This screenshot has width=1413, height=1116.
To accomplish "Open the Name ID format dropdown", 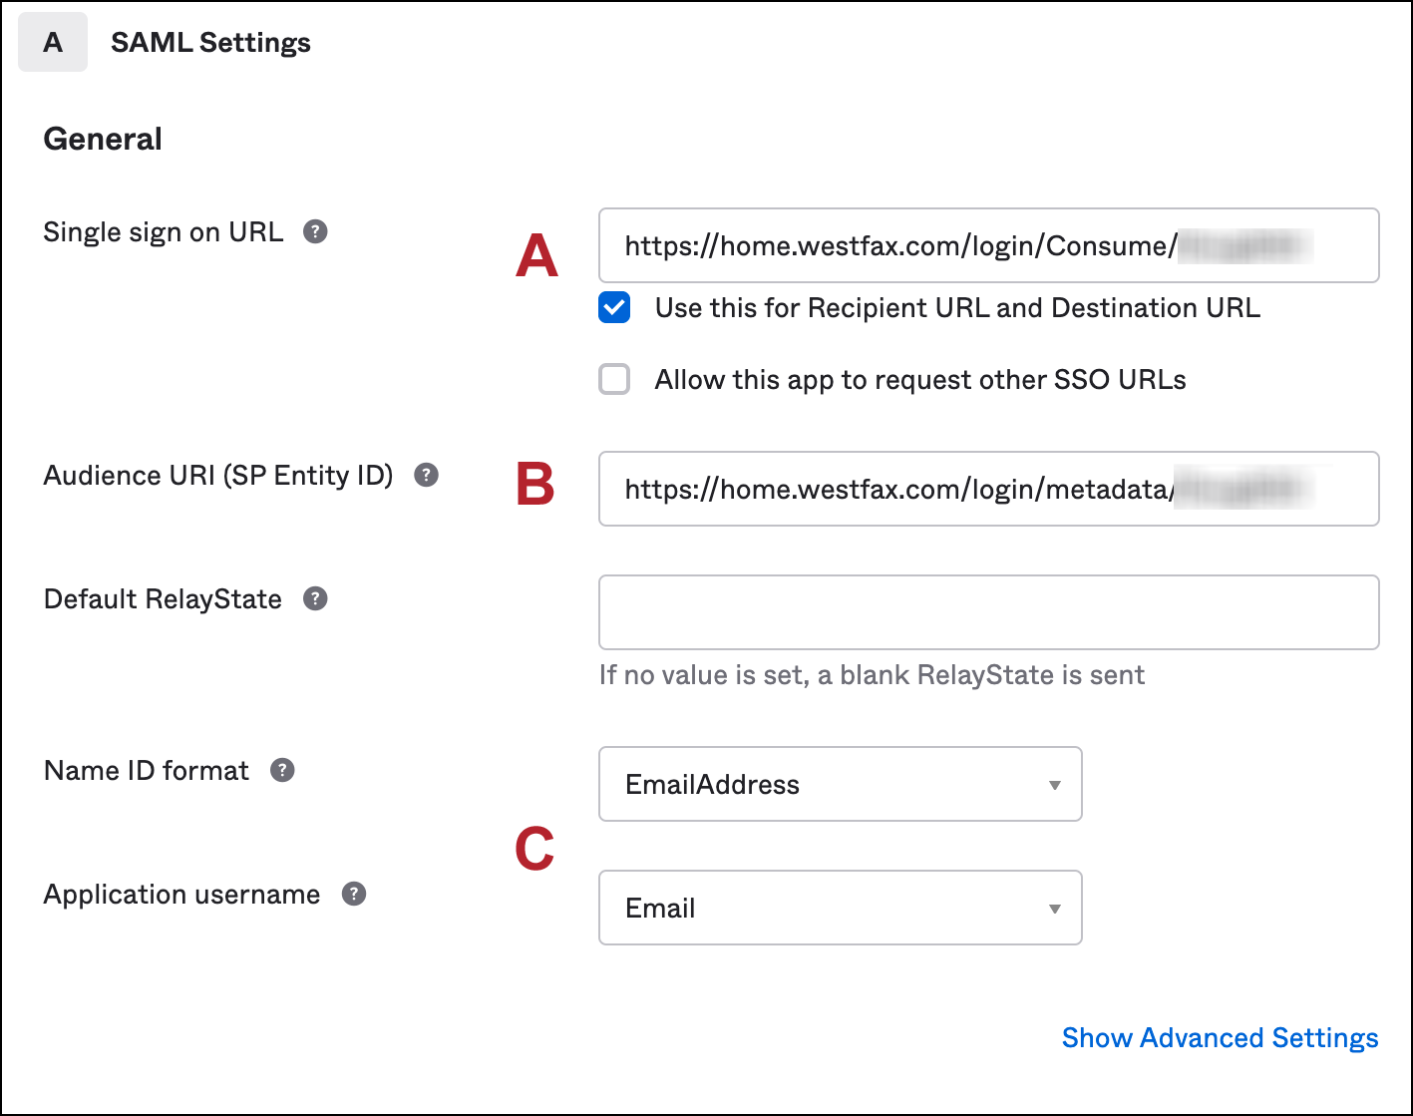I will coord(840,785).
